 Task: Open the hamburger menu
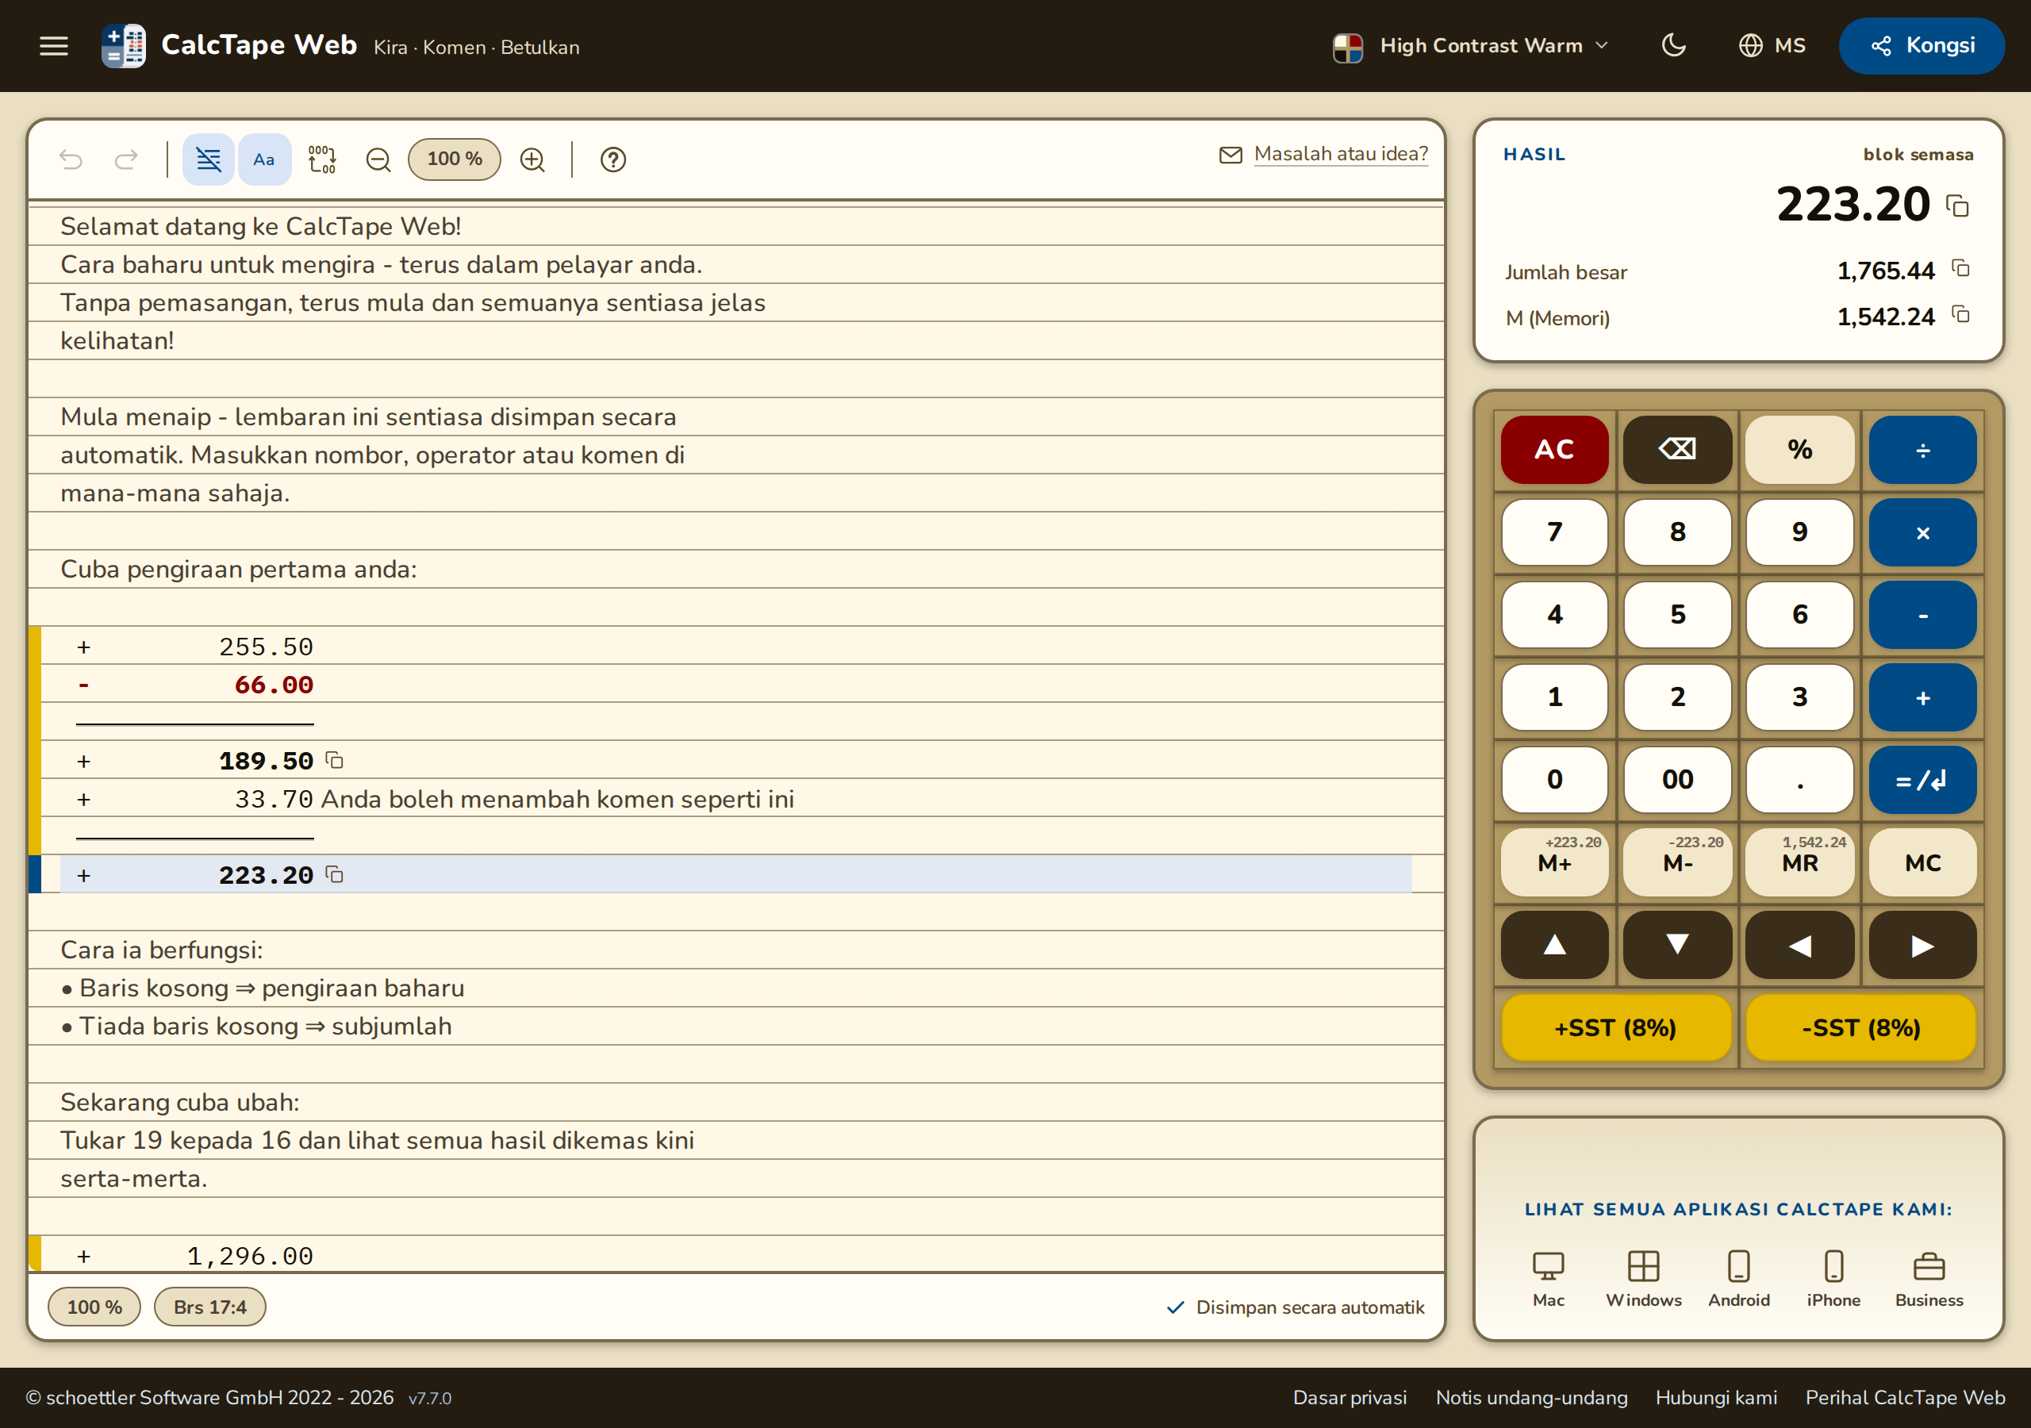coord(54,46)
